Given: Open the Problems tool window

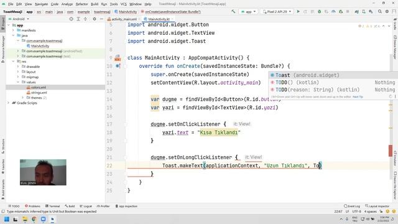Looking at the screenshot, I should [x=33, y=206].
